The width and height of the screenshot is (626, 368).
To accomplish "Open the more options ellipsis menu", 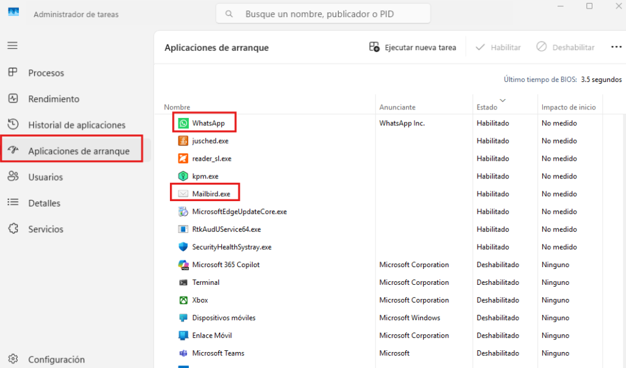I will point(616,46).
